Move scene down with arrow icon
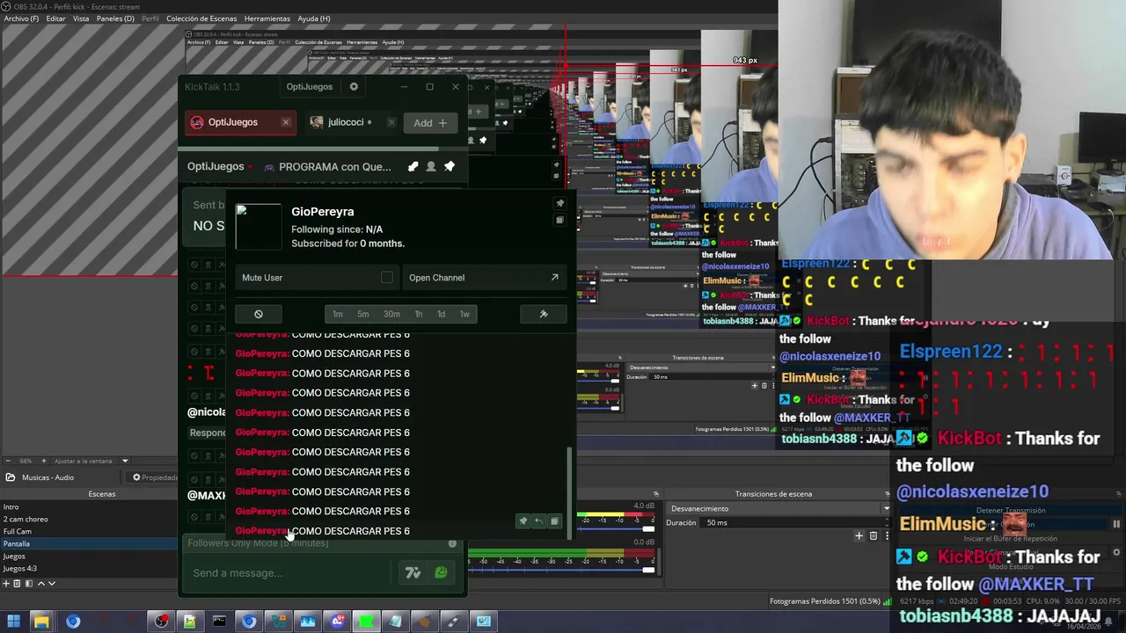Screen dimensions: 1126x633 tap(51, 584)
